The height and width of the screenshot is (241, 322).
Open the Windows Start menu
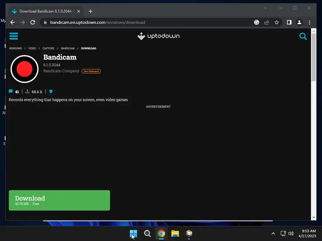pos(133,233)
